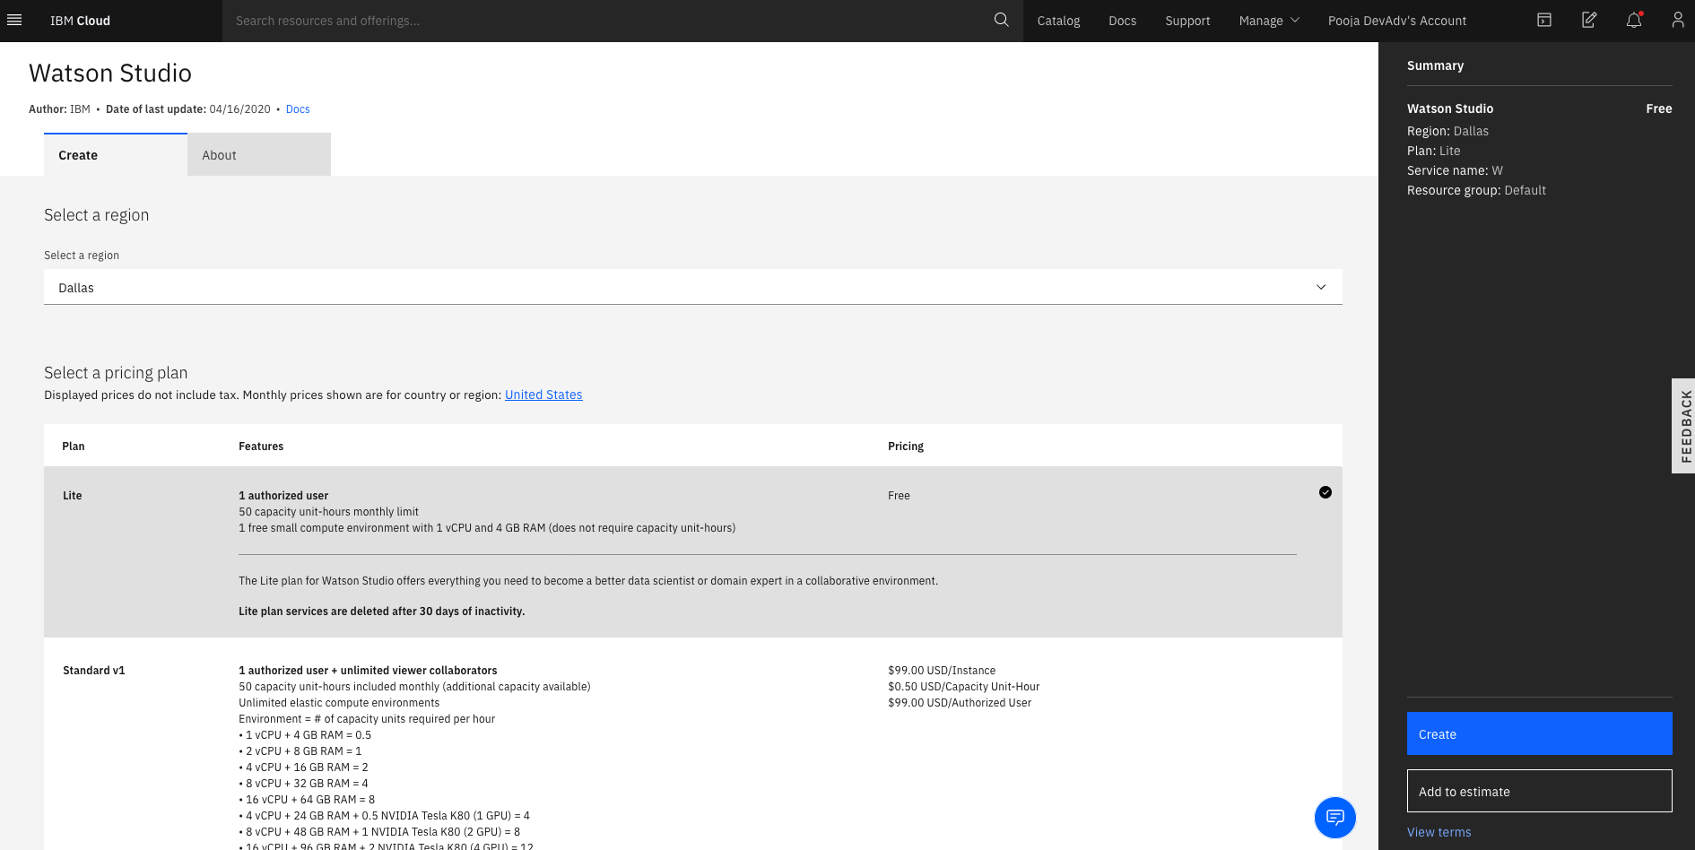Open the user profile icon

pos(1678,20)
